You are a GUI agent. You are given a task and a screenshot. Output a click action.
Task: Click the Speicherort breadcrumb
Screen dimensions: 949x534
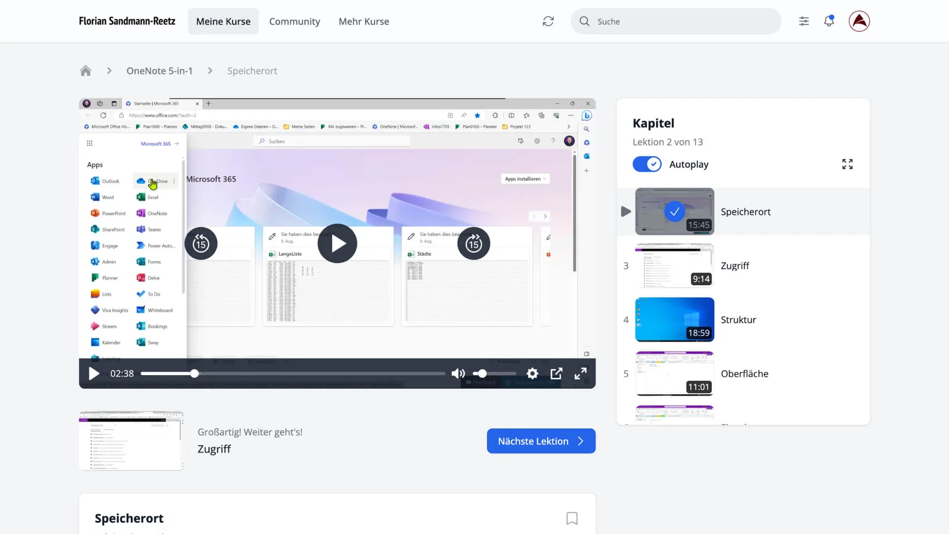(253, 71)
